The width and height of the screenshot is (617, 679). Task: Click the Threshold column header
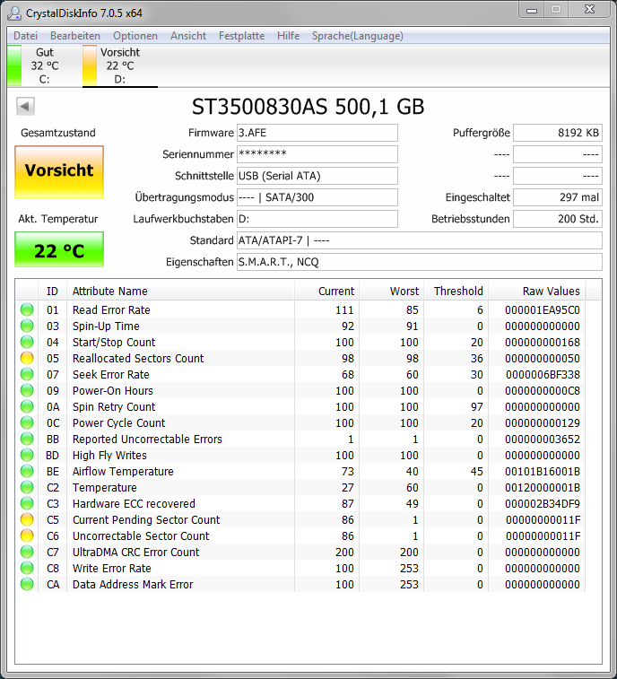[456, 291]
